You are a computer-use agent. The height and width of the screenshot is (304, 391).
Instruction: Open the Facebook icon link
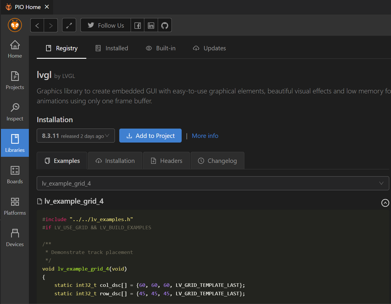[x=138, y=26]
